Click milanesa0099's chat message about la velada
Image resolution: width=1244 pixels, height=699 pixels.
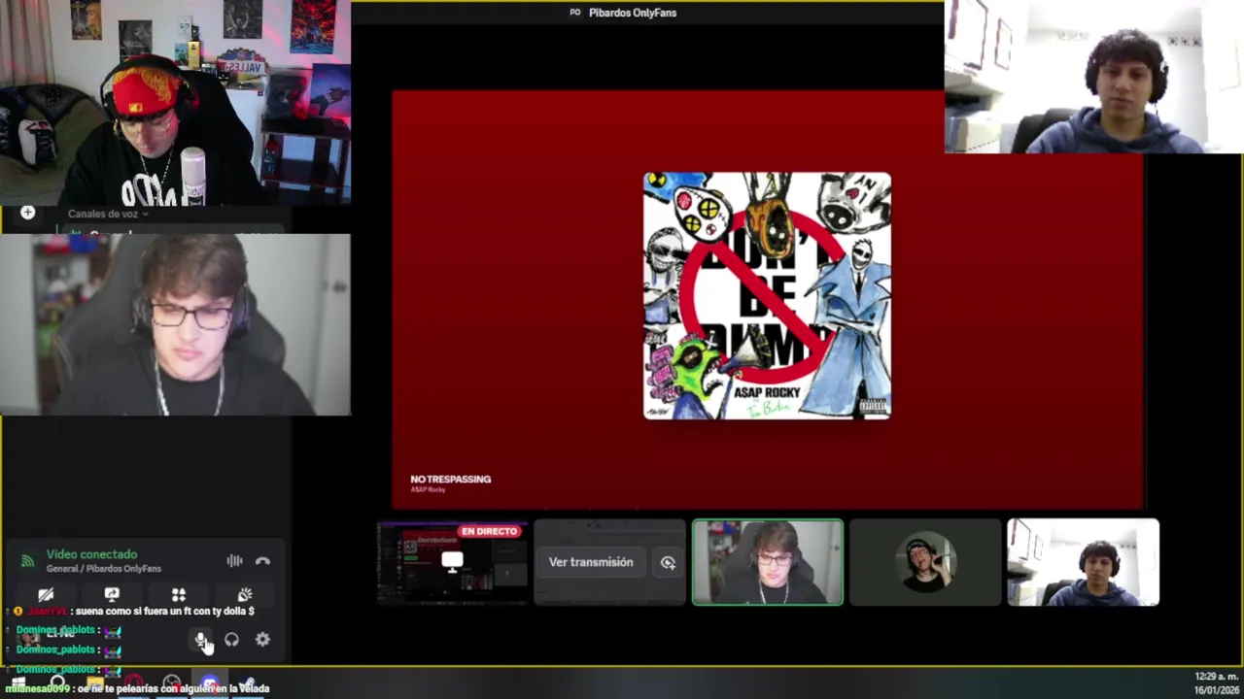point(136,688)
